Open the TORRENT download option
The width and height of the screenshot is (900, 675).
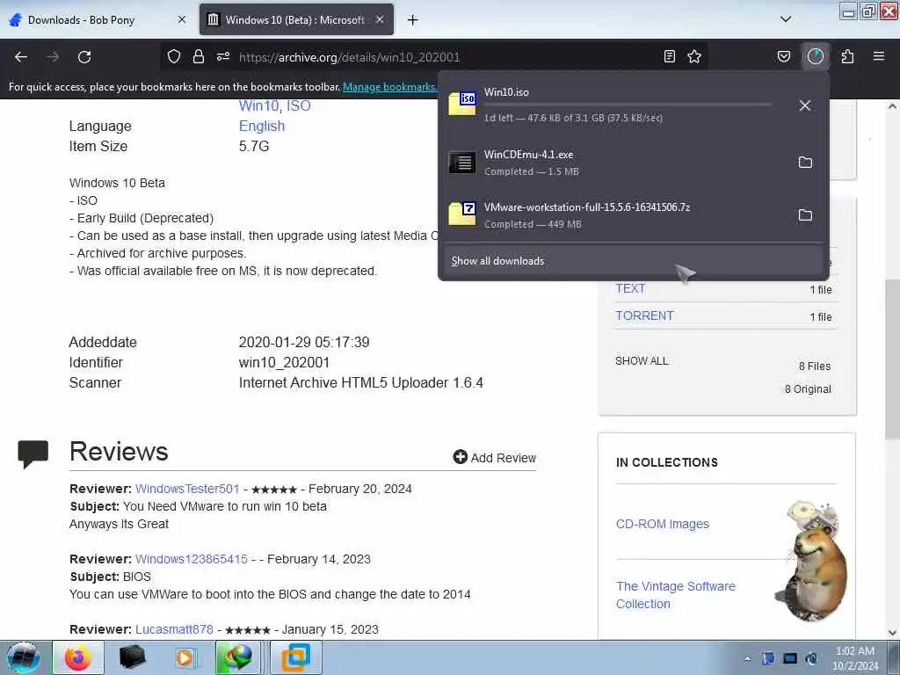coord(644,316)
